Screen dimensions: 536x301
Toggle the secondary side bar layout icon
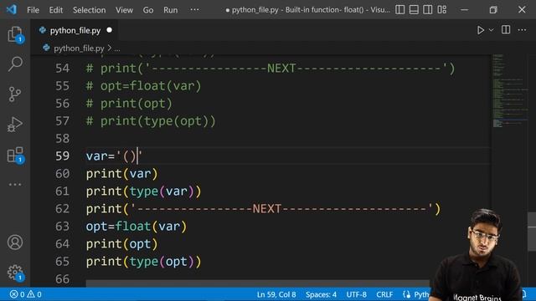428,9
